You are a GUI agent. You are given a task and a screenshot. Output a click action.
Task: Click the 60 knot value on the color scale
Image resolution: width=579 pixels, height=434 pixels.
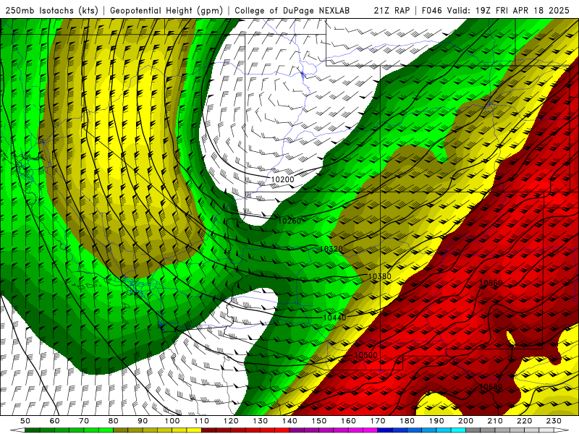coord(54,421)
